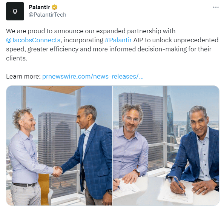Screen dimensions: 221x210
Task: Follow the prnewswire.com news-releases link
Action: click(93, 77)
